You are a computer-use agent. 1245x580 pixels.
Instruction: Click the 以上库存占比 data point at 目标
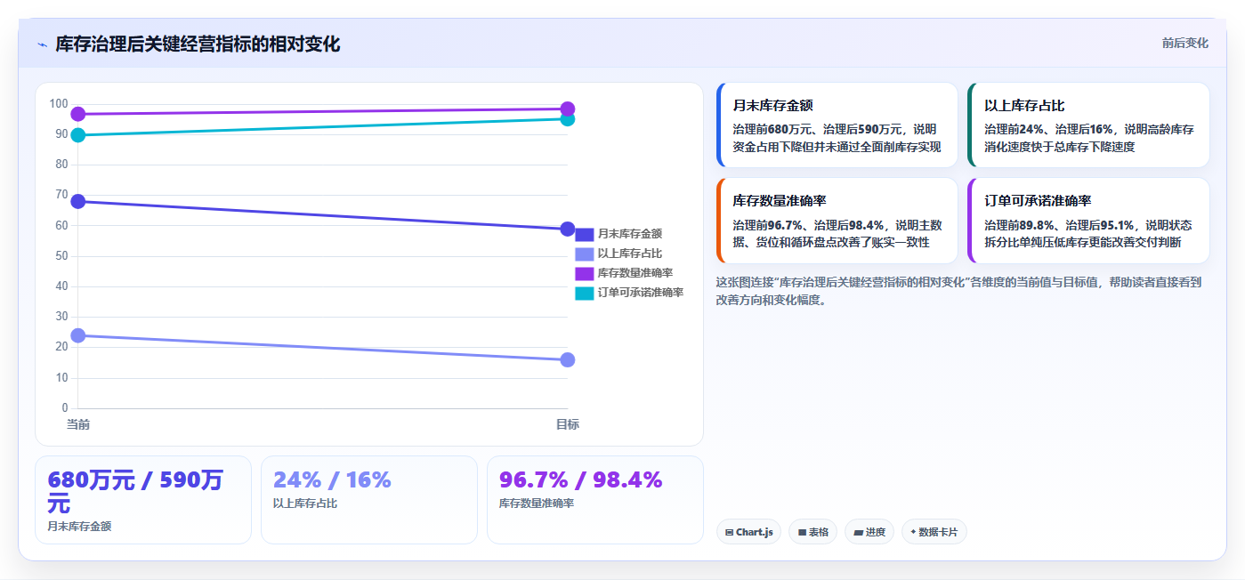point(568,359)
